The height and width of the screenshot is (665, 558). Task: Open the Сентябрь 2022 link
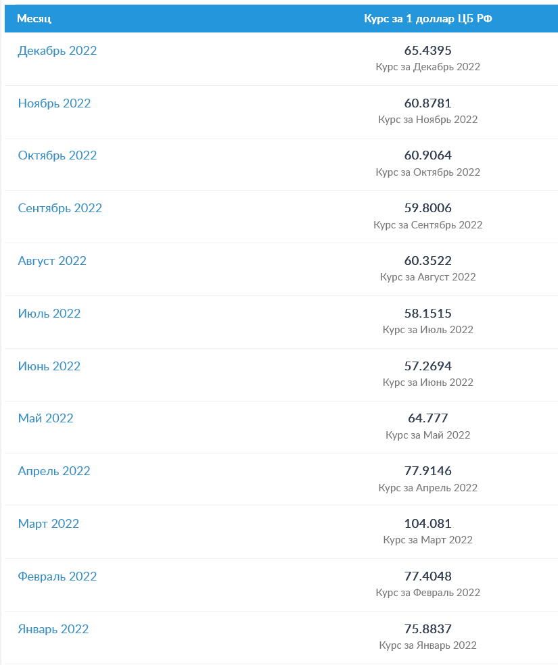click(60, 208)
